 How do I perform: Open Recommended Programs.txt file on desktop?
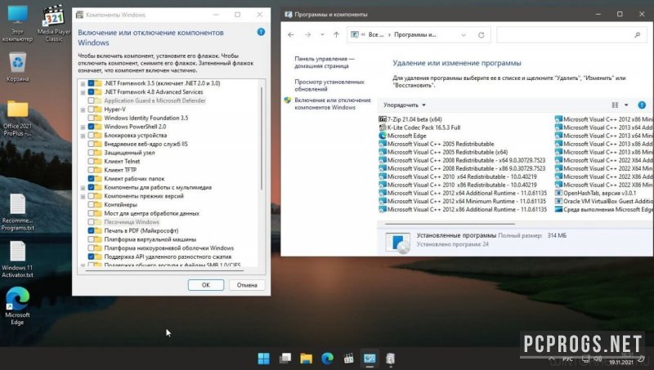[x=17, y=212]
